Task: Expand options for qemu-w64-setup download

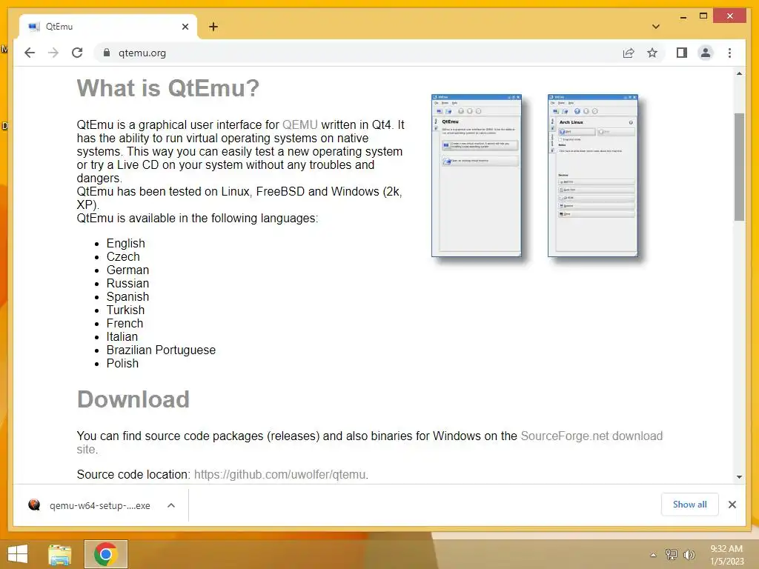Action: 171,505
